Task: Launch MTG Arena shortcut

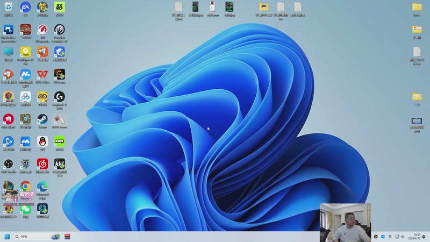Action: tap(60, 119)
